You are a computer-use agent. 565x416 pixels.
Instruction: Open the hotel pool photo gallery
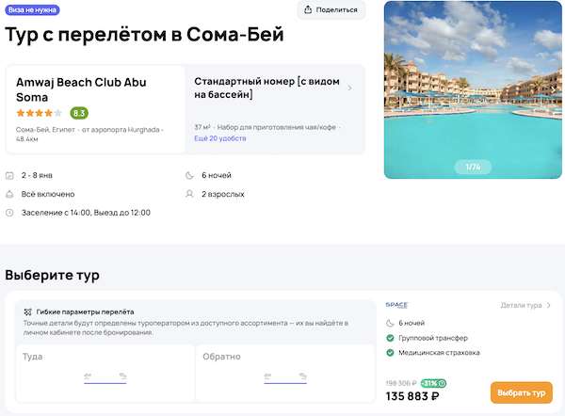(472, 89)
